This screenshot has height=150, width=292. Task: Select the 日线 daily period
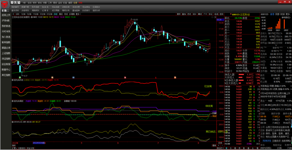click(55, 14)
